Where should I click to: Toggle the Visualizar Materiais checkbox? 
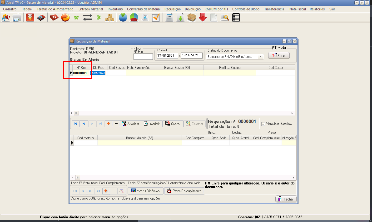point(263,124)
